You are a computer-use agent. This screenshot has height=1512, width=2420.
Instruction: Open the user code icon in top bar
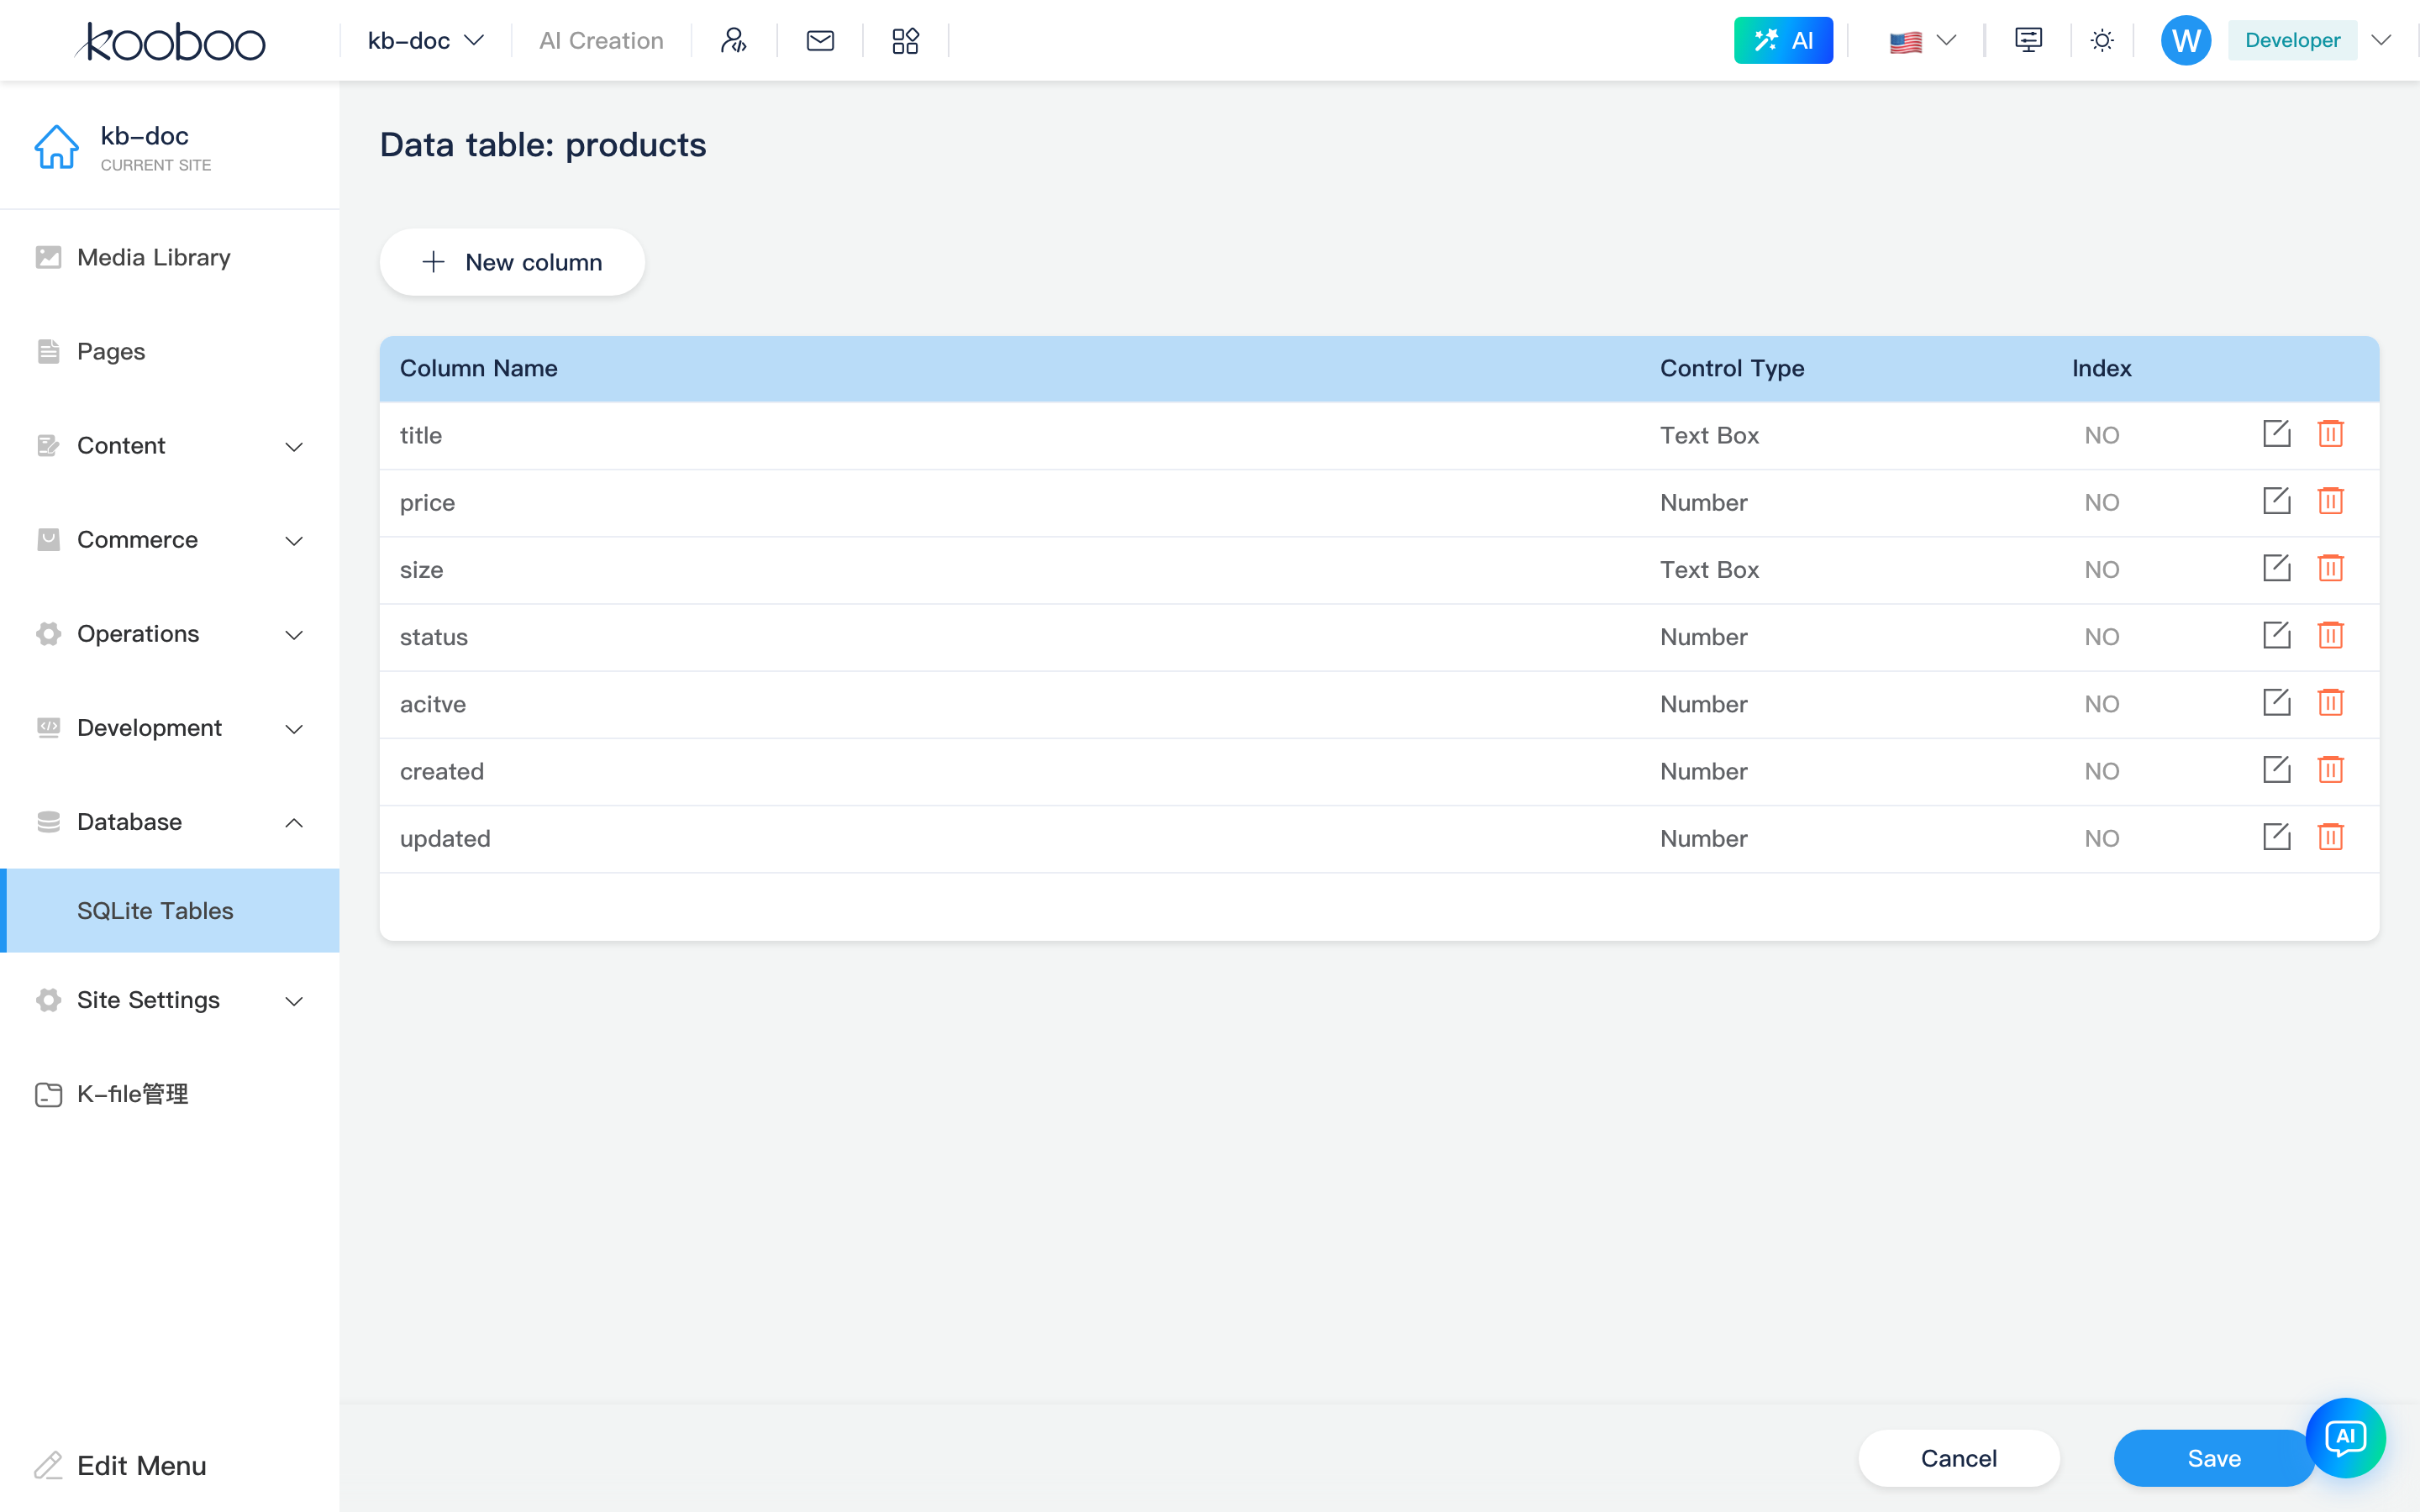733,40
